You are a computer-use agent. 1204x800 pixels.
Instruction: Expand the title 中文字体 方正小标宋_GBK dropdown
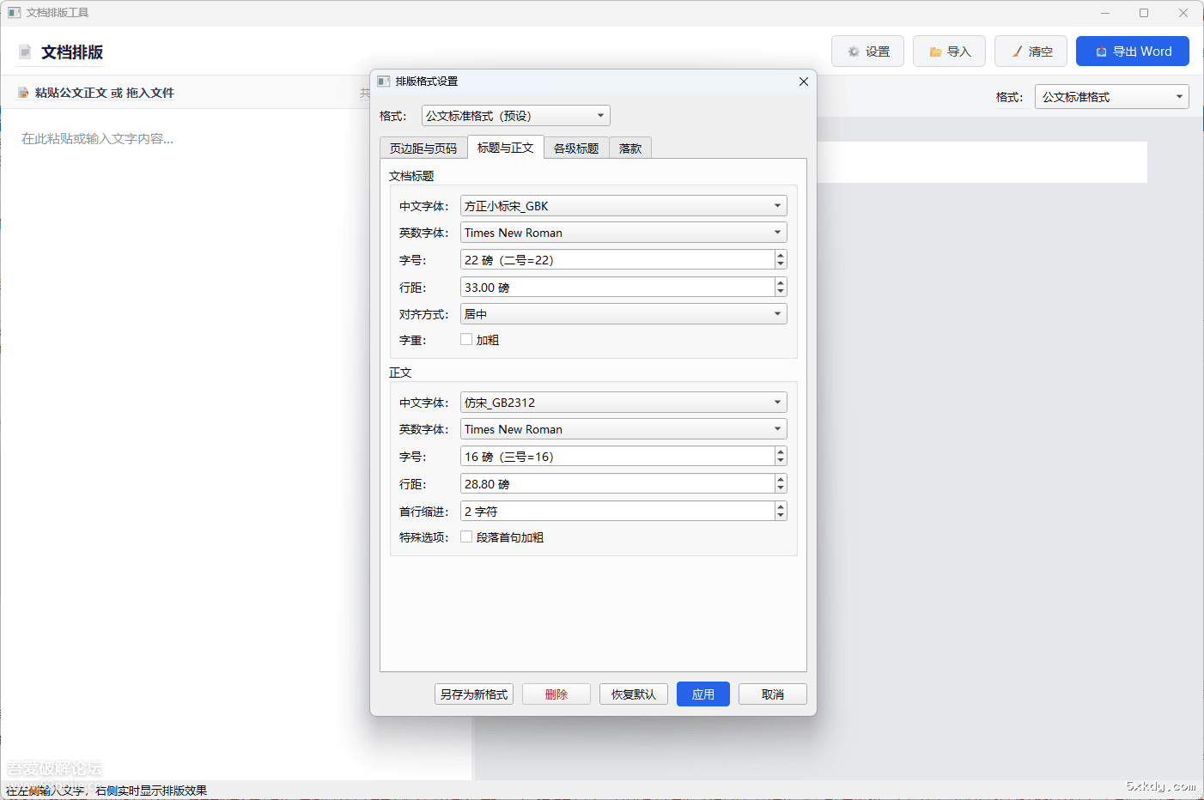[623, 206]
